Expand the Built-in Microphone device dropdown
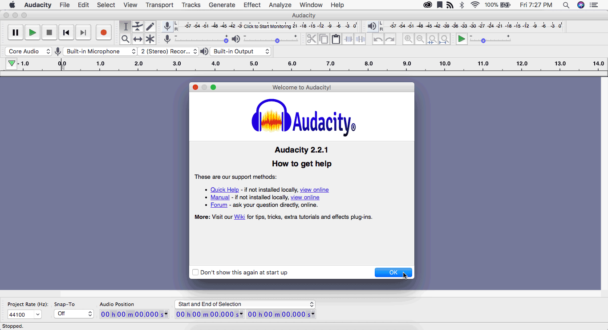608x330 pixels. coord(100,52)
